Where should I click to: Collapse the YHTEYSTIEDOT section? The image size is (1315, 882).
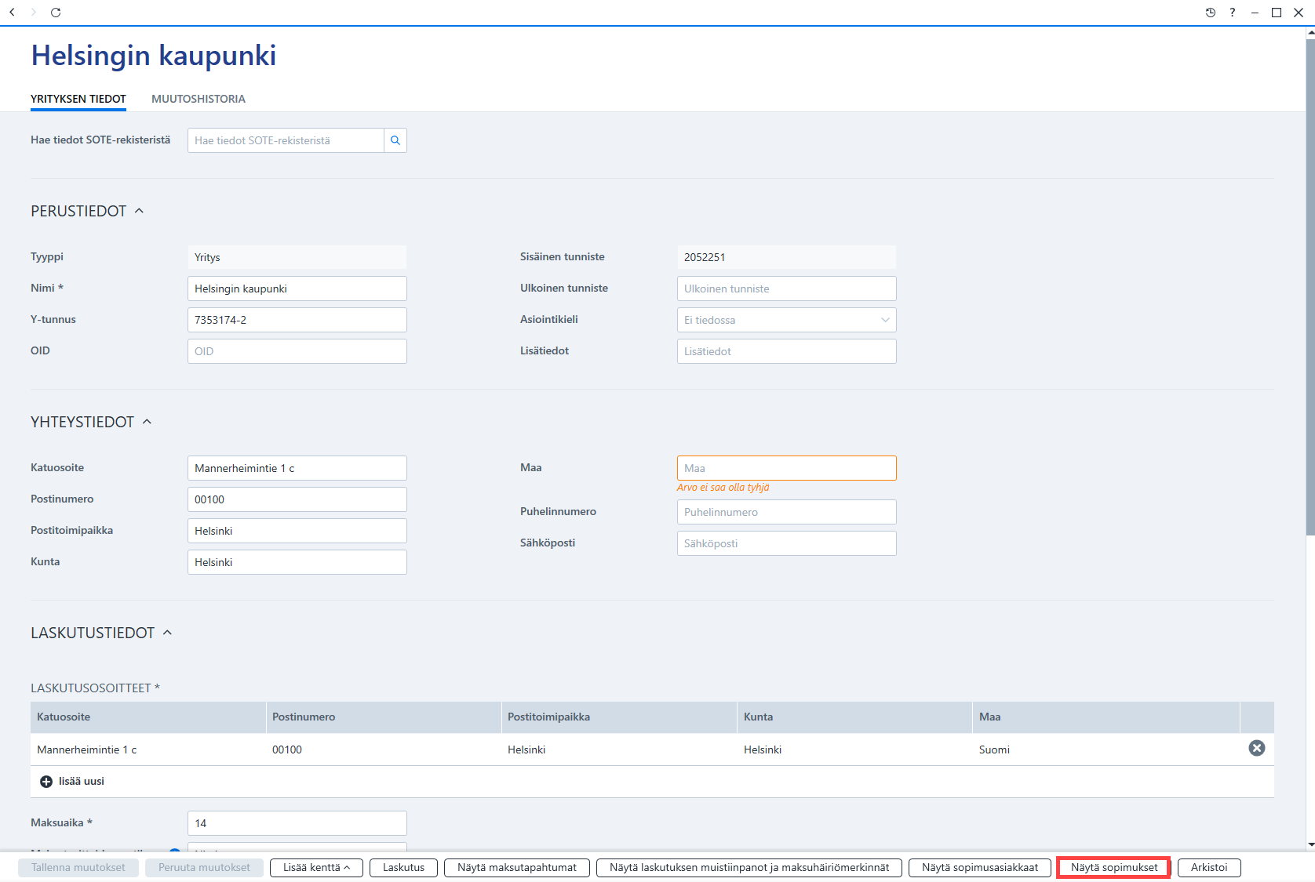pos(147,422)
